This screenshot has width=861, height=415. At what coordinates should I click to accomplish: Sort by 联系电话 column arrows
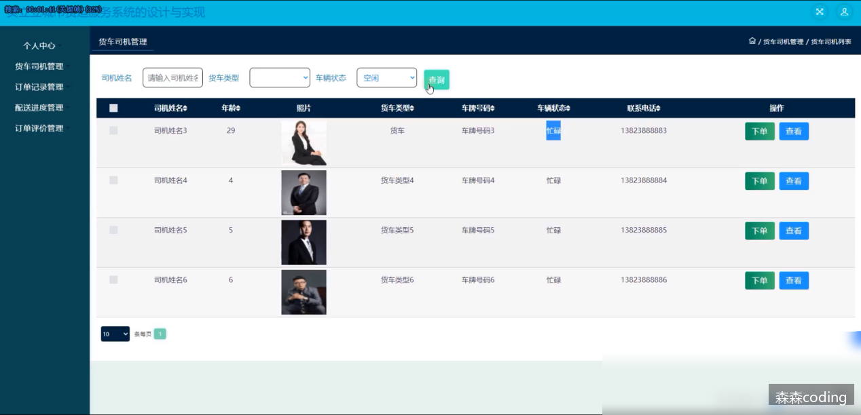[657, 108]
